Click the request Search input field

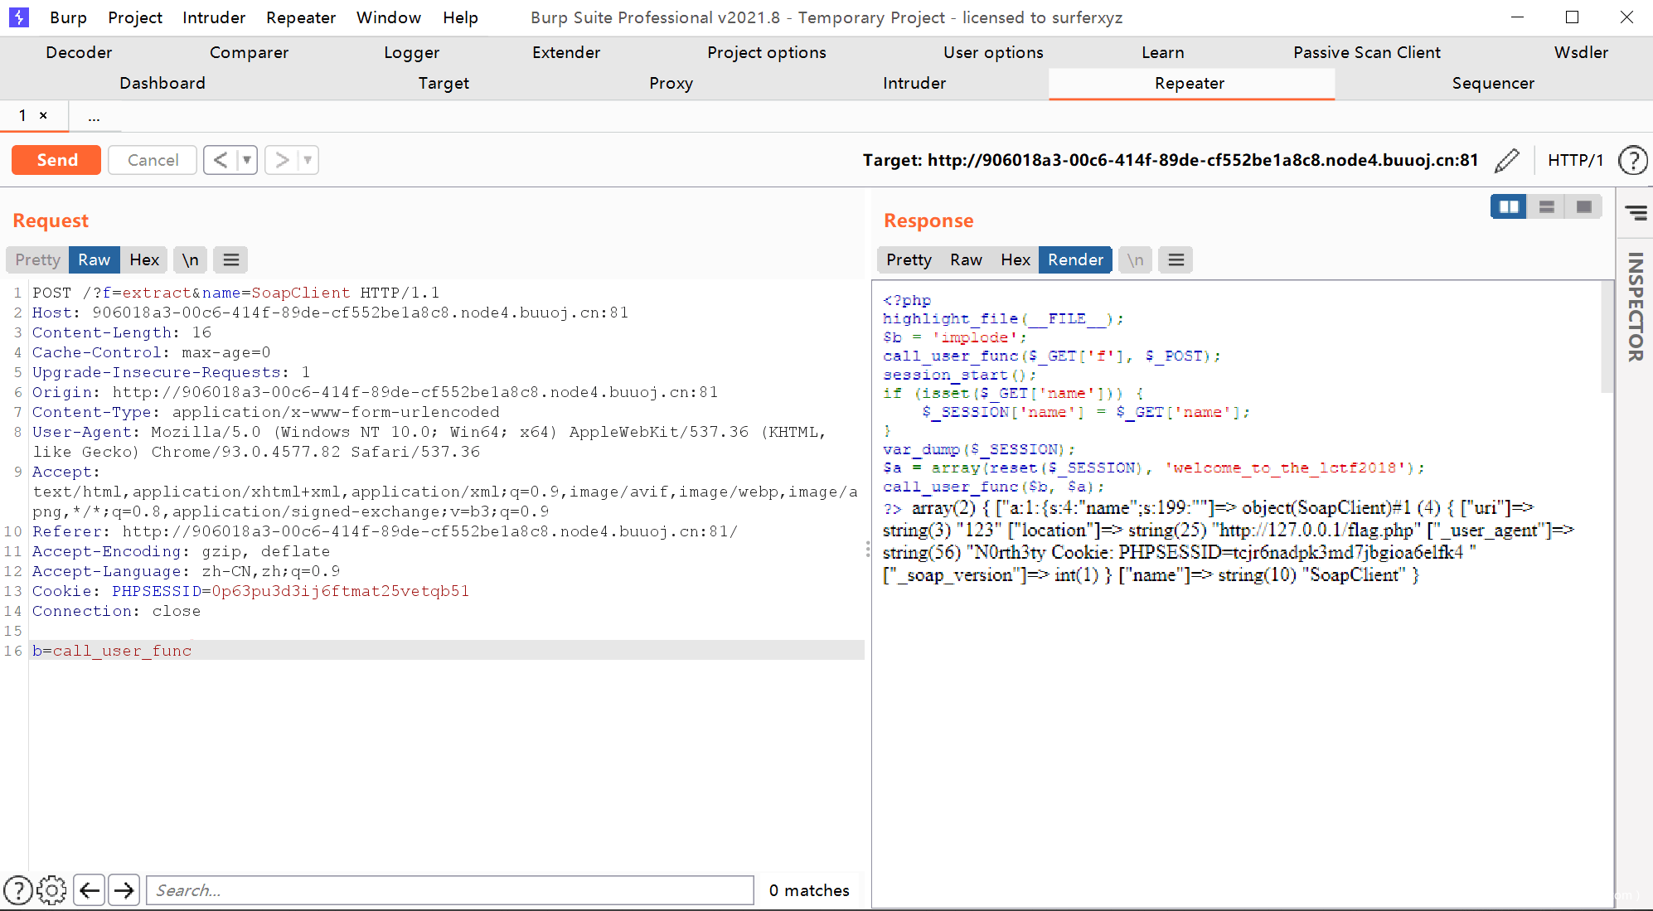[449, 890]
